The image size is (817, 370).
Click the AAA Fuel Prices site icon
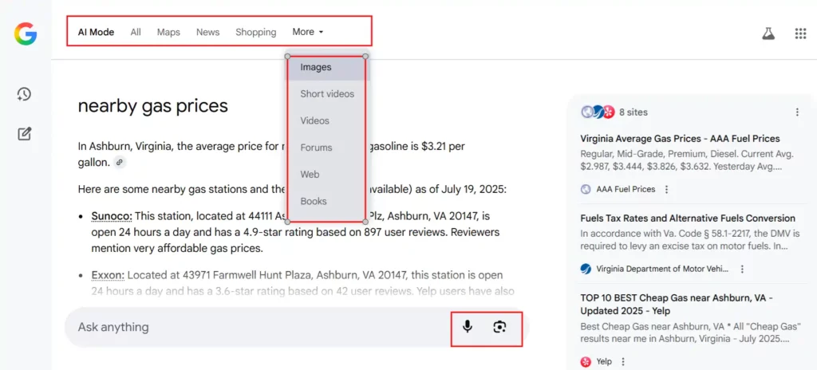pyautogui.click(x=586, y=189)
